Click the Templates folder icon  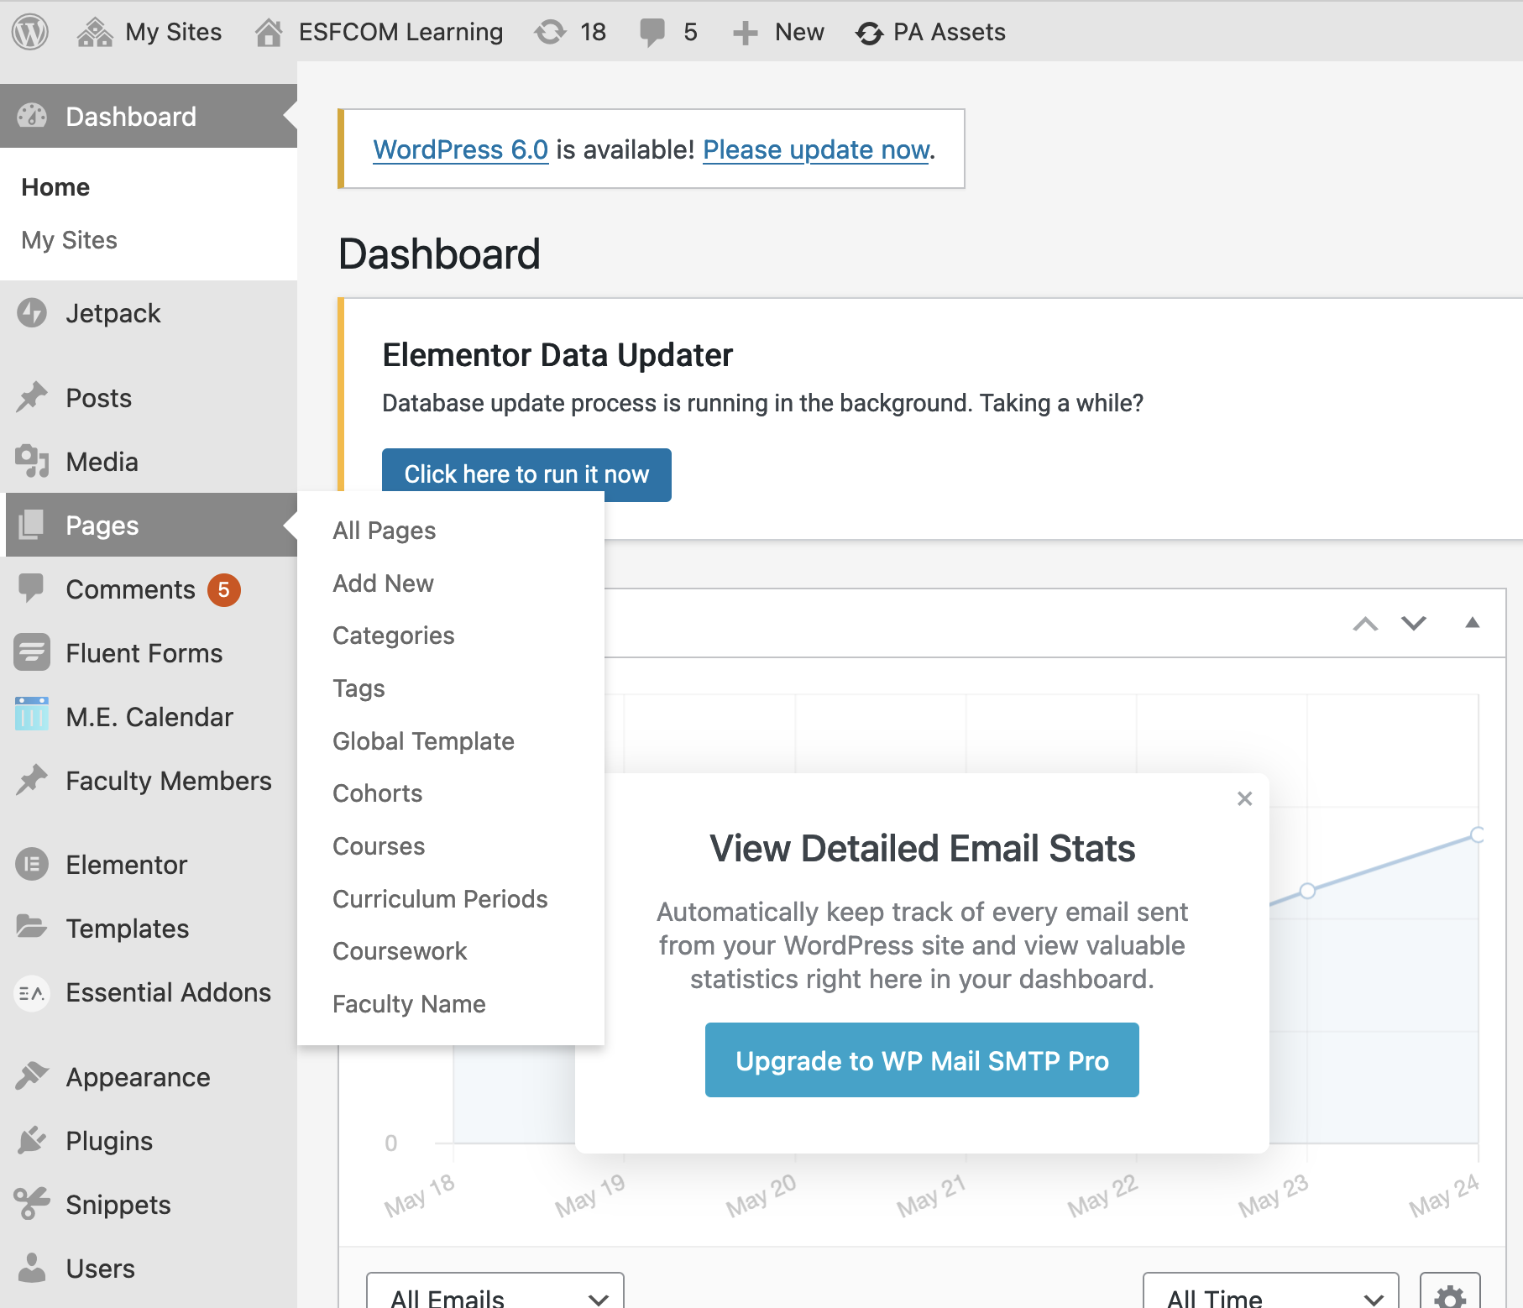coord(32,927)
